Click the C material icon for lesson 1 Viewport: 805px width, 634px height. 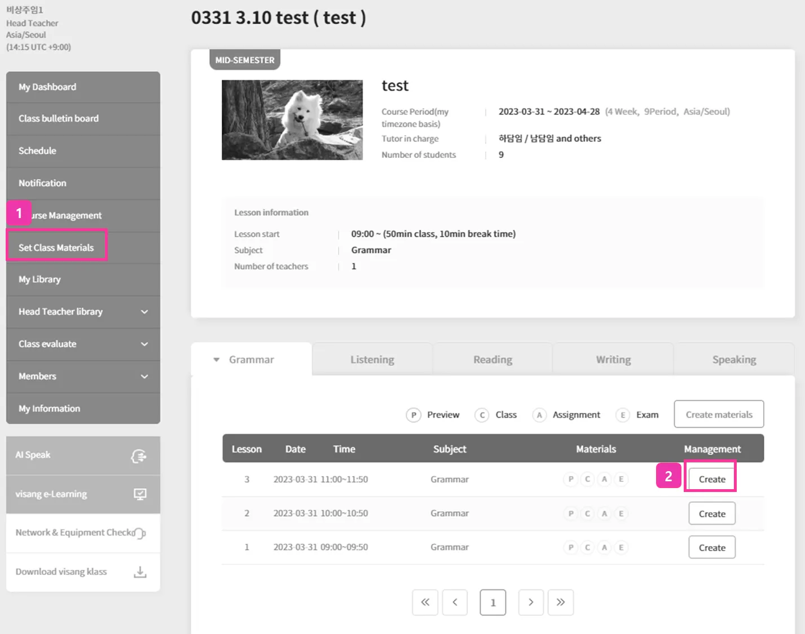587,547
